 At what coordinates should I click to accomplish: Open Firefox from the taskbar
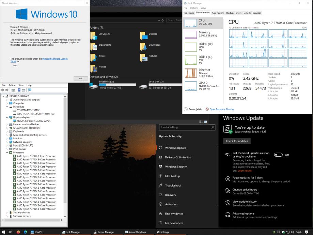18,232
